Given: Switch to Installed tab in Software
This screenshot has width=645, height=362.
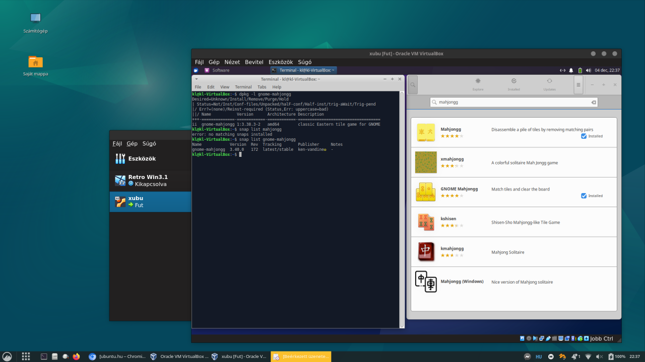Looking at the screenshot, I should point(513,84).
